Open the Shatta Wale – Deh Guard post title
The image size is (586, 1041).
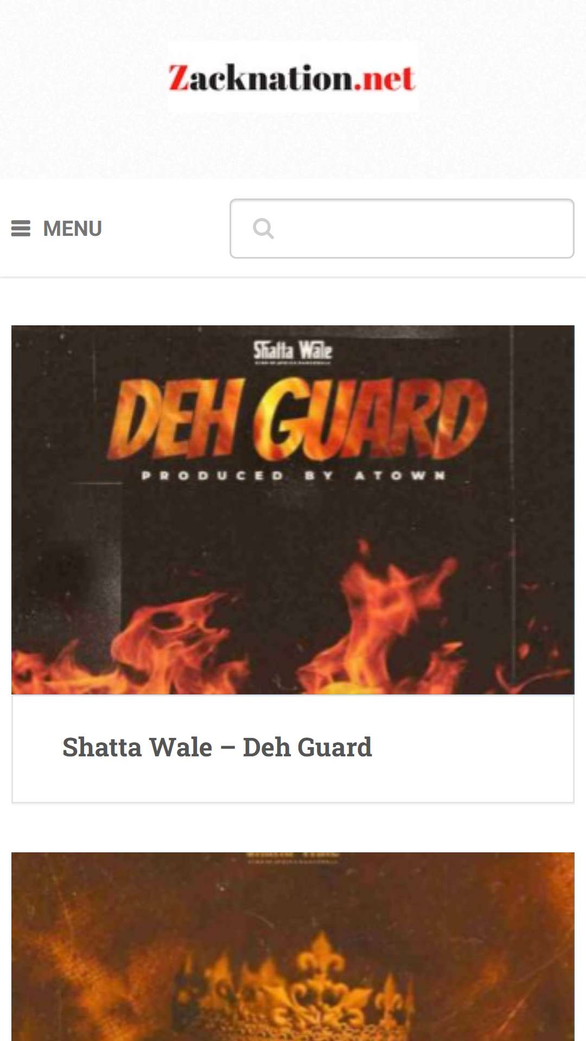217,747
